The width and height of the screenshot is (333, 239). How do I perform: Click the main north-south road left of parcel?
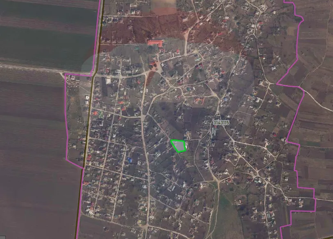tap(144, 156)
